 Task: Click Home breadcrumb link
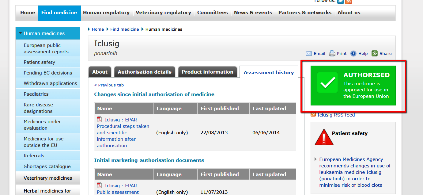pos(98,29)
